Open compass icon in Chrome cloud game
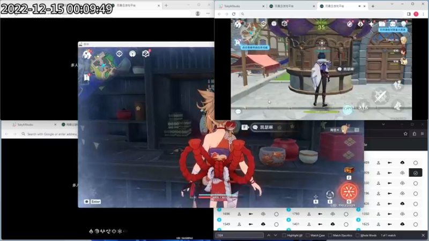Screen dimensions: 429x241 (350, 24)
